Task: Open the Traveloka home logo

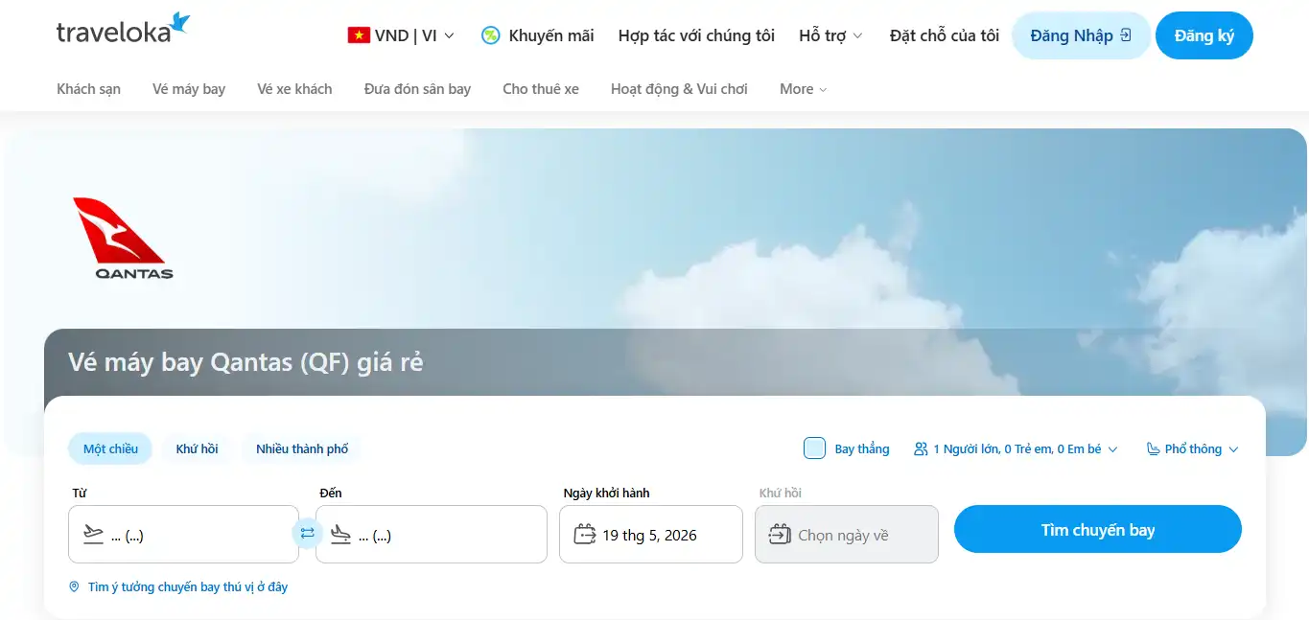Action: point(124,29)
